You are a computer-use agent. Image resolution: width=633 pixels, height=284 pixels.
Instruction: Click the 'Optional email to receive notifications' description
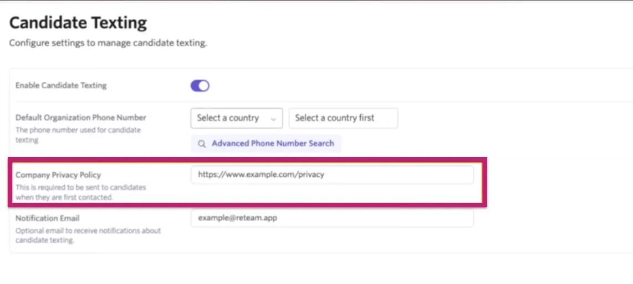pos(89,235)
